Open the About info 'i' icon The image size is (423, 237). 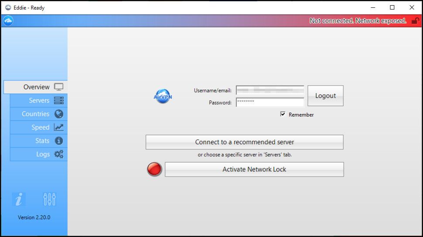pyautogui.click(x=19, y=199)
